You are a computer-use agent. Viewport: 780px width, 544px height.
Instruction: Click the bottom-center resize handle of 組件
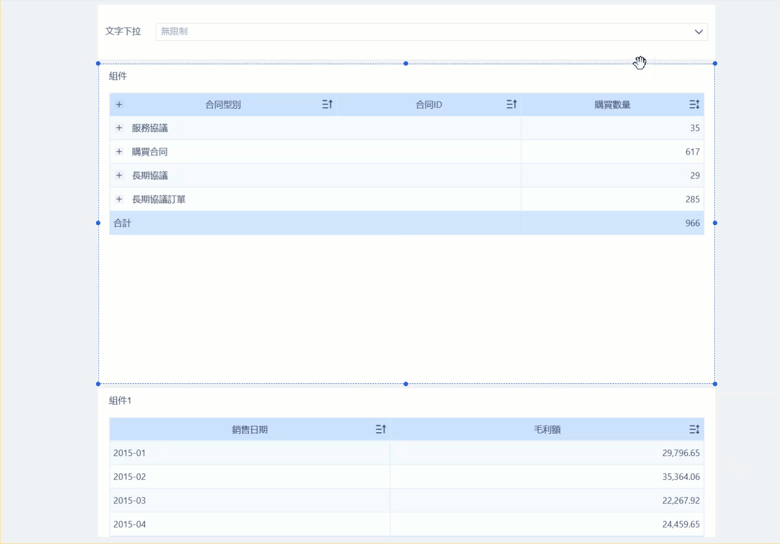pyautogui.click(x=406, y=384)
